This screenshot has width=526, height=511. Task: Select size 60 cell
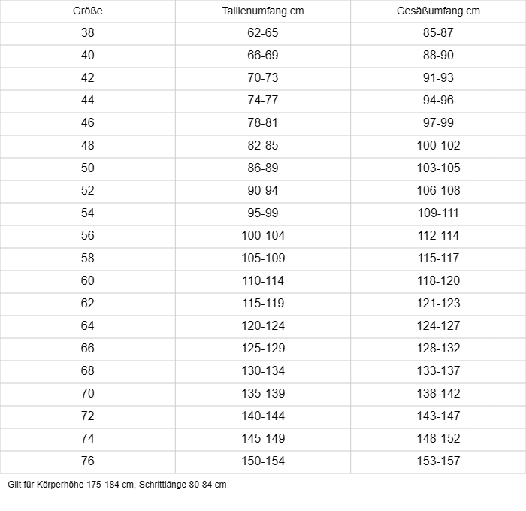[x=88, y=281]
